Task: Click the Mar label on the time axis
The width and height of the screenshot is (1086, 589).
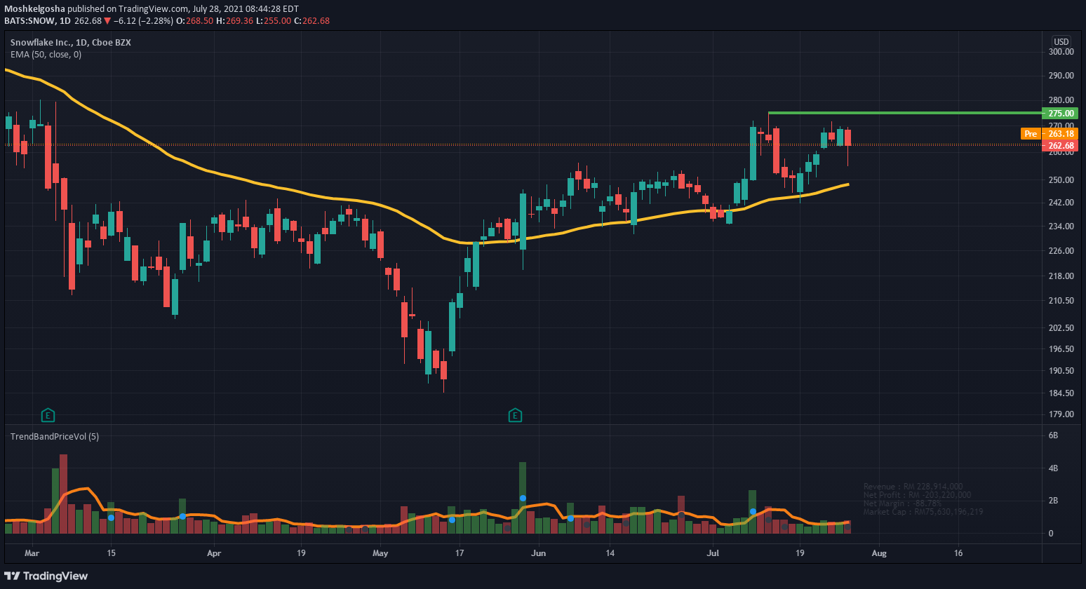Action: (32, 553)
